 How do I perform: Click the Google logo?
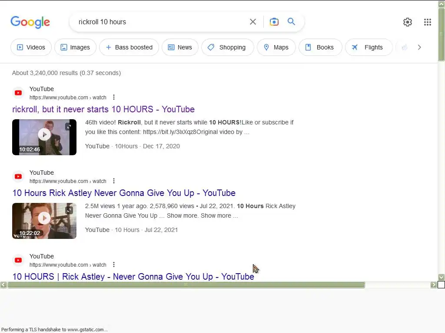(30, 22)
